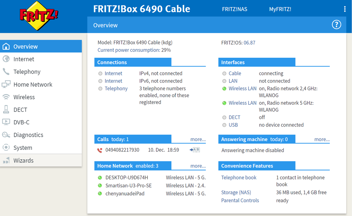Screen dimensions: 352x216
Task: Expand Calls list with more link
Action: (x=198, y=139)
